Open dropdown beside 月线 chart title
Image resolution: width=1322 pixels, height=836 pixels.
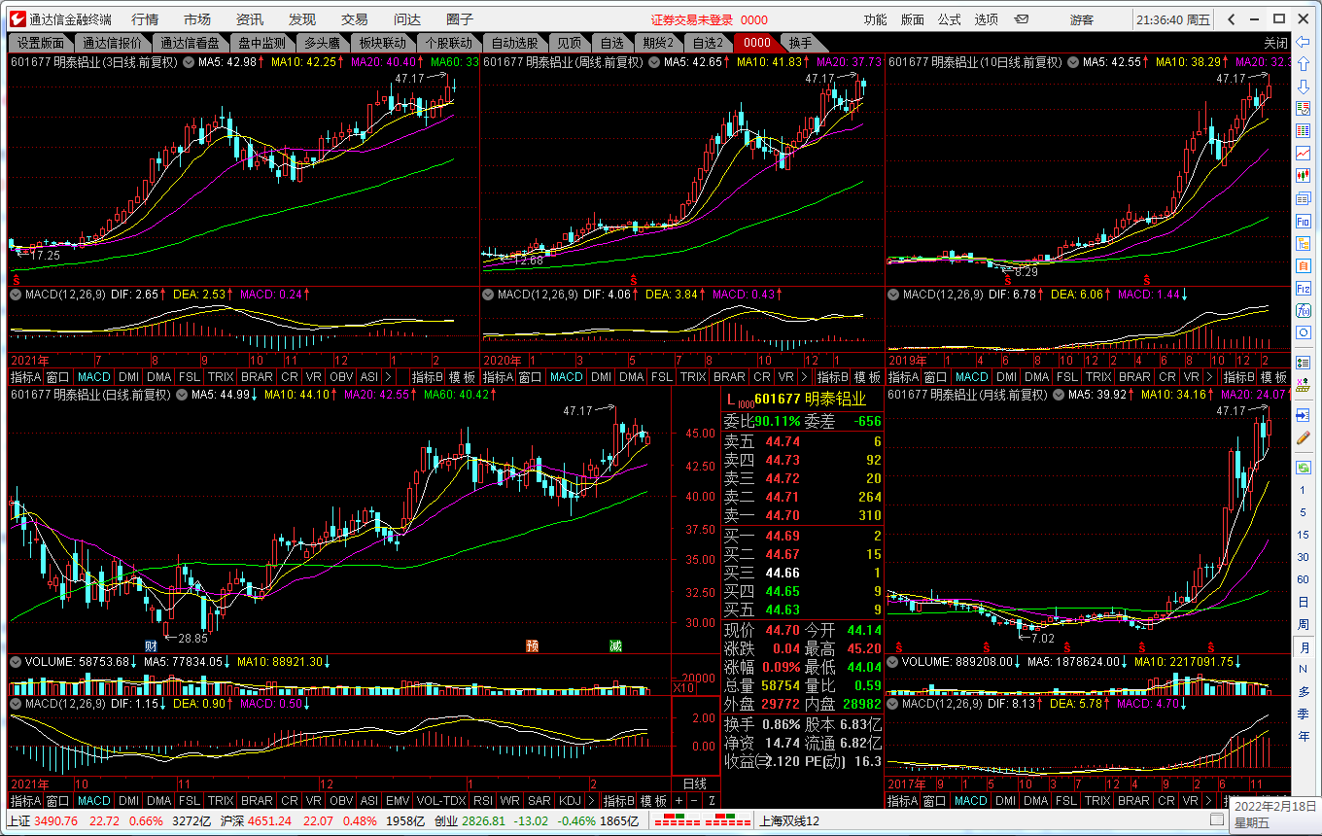coord(1057,395)
